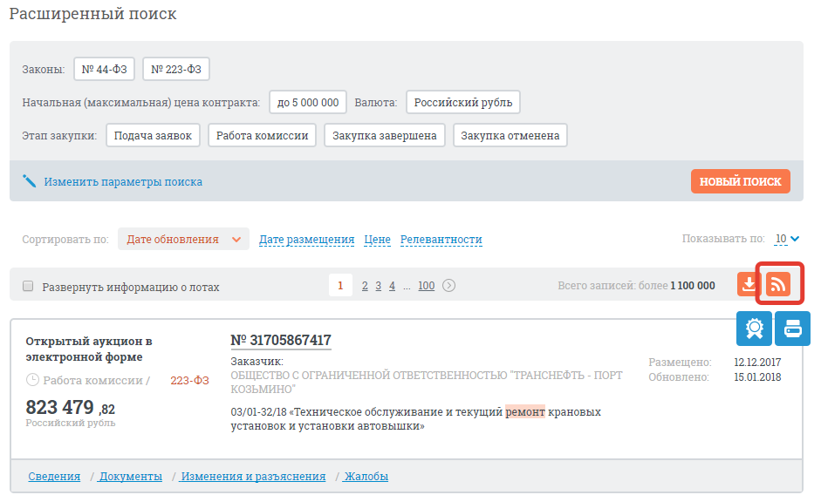Viewport: 821px width, 495px height.
Task: Sort results by Релевантности
Action: click(441, 240)
